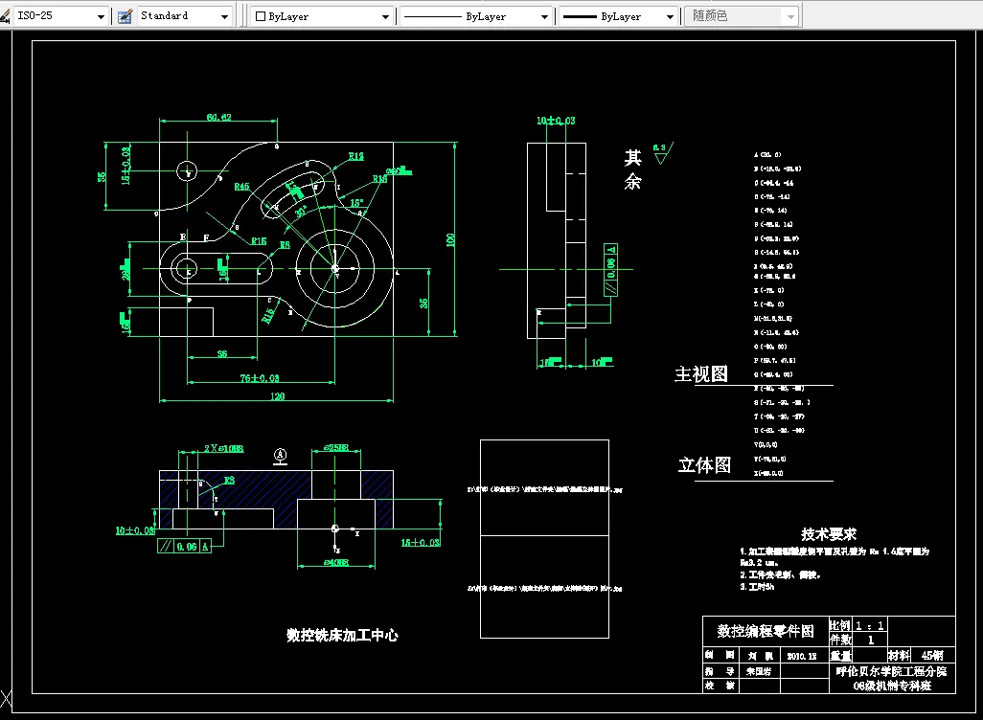Screen dimensions: 983x720
Task: Open the ByLayer color control dropdown
Action: [x=385, y=17]
